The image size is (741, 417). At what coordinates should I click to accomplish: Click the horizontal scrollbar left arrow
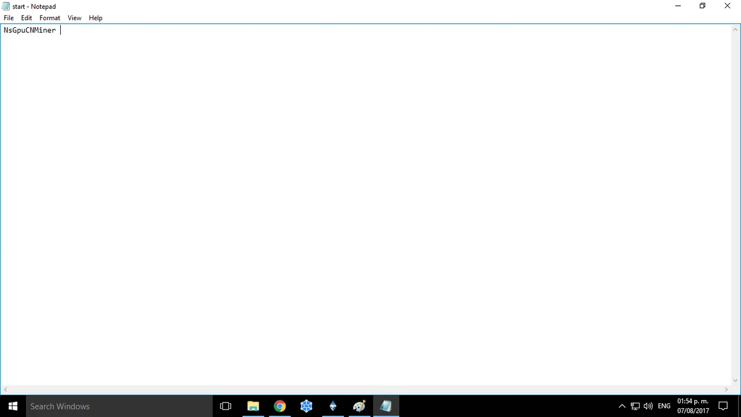click(5, 390)
